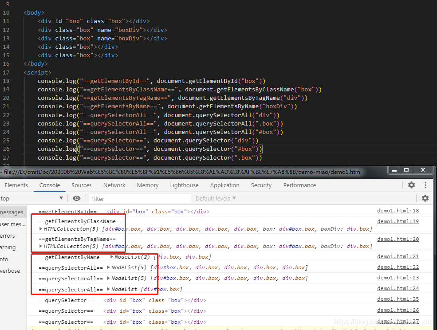437x330 pixels.
Task: Switch to the Lighthouse tab
Action: 184,185
